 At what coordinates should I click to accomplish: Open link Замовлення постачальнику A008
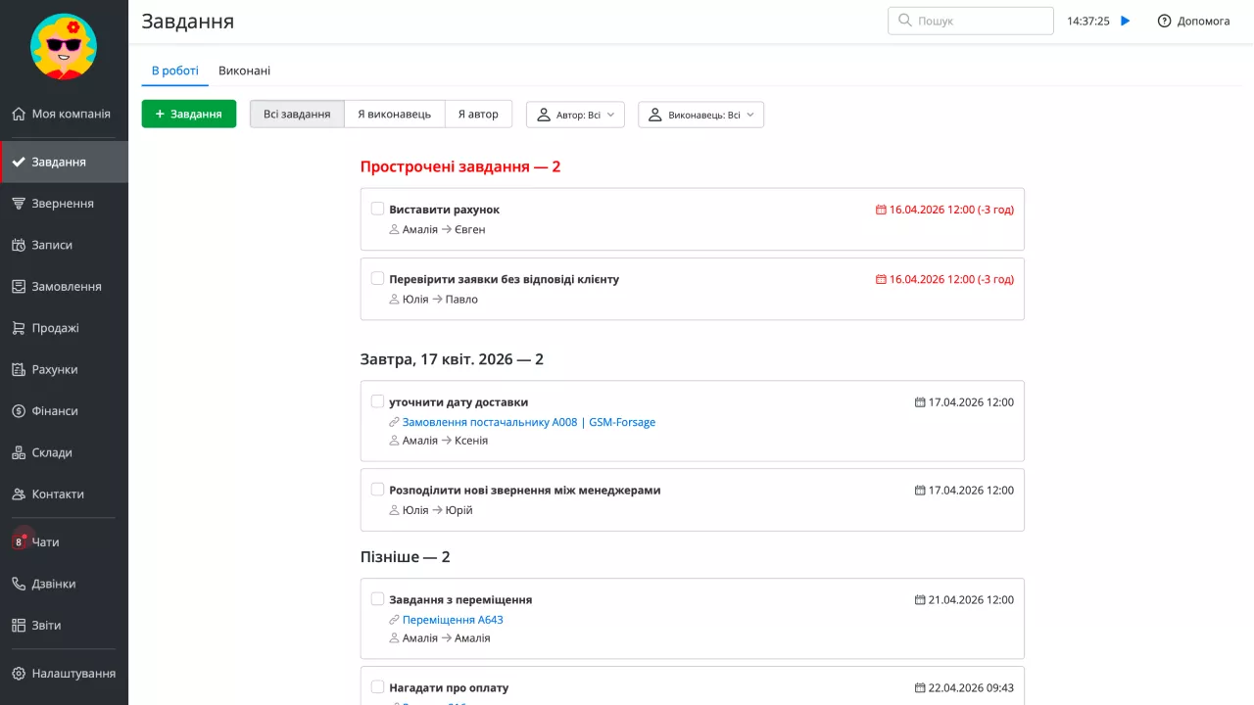[x=528, y=422]
